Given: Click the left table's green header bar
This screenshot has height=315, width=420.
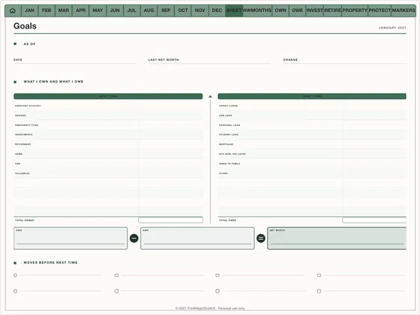Looking at the screenshot, I should pyautogui.click(x=108, y=96).
